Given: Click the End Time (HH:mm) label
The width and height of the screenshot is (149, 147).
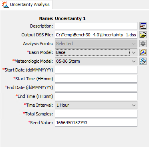Looking at the screenshot, I should [x=34, y=96].
